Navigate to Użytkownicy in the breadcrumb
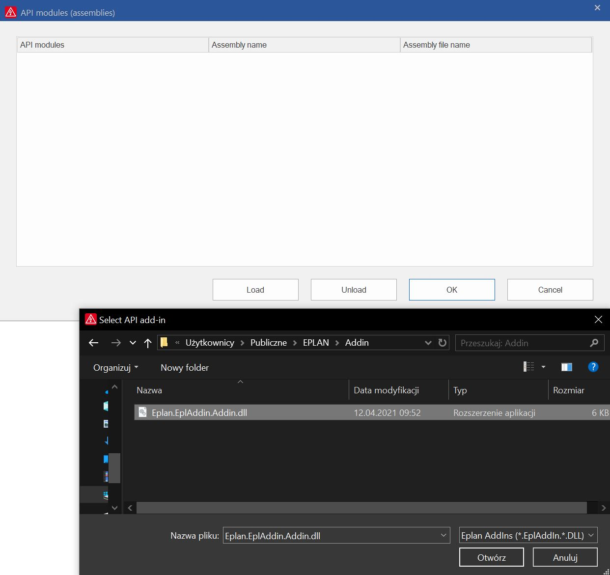The width and height of the screenshot is (610, 575). point(210,343)
